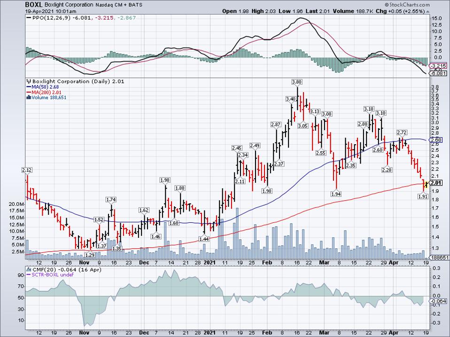Viewport: 450px width, 337px height.
Task: Click the price bars icon beside Boxlight Corporation (Daily)
Action: 29,81
